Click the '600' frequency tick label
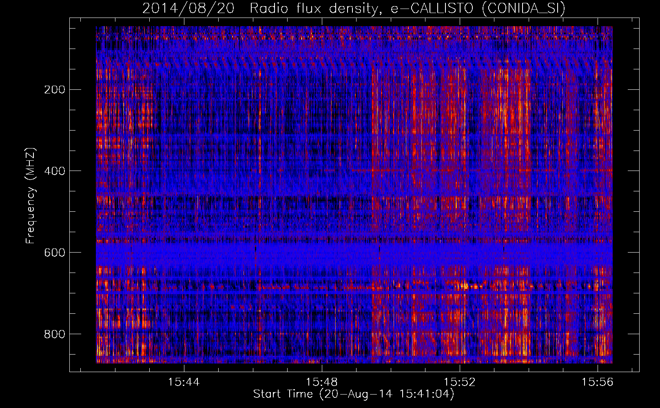Viewport: 660px width, 408px height. [x=55, y=253]
